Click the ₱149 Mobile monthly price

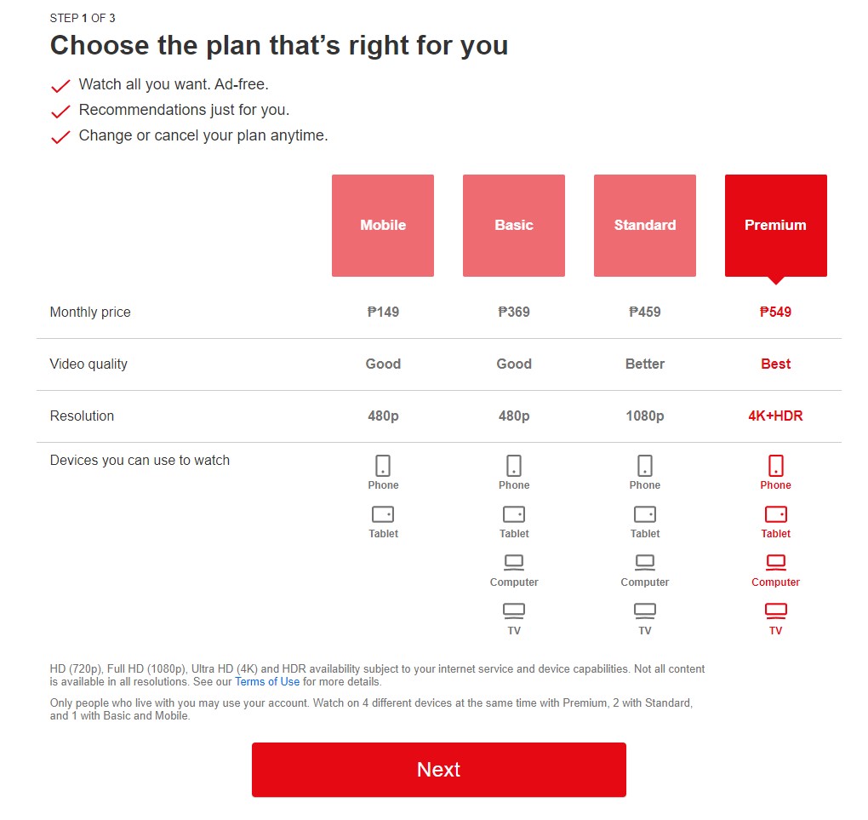383,312
